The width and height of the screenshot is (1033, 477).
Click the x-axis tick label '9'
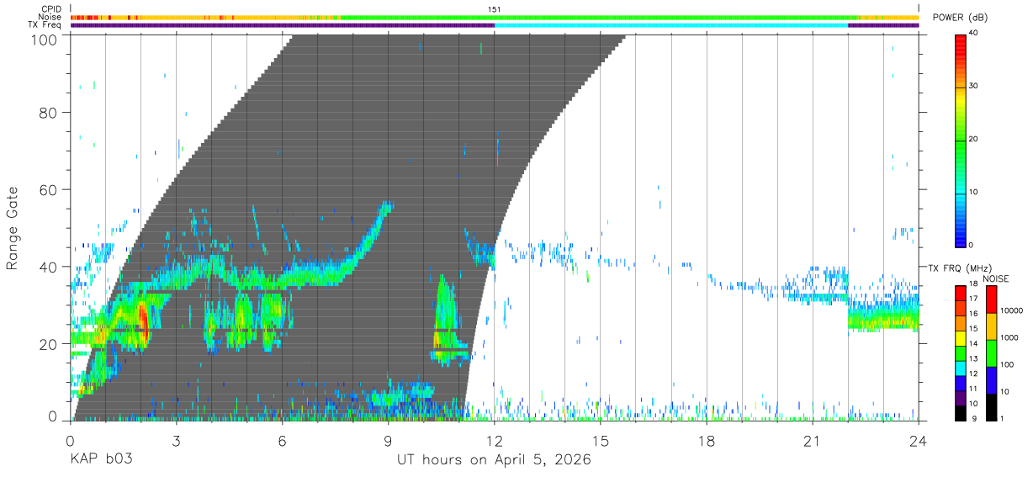389,440
